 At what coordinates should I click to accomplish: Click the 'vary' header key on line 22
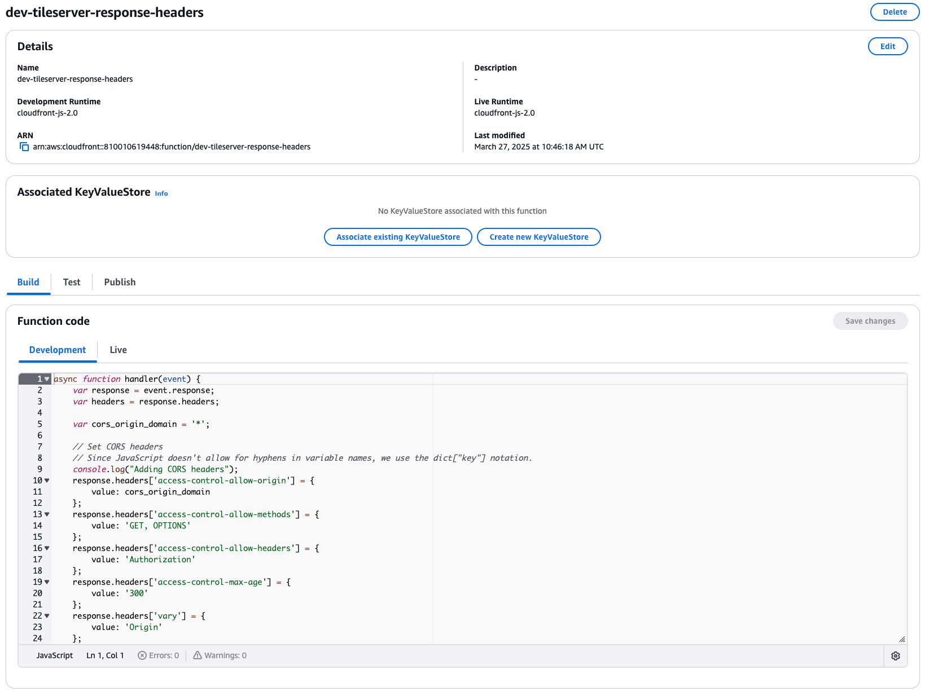(167, 616)
